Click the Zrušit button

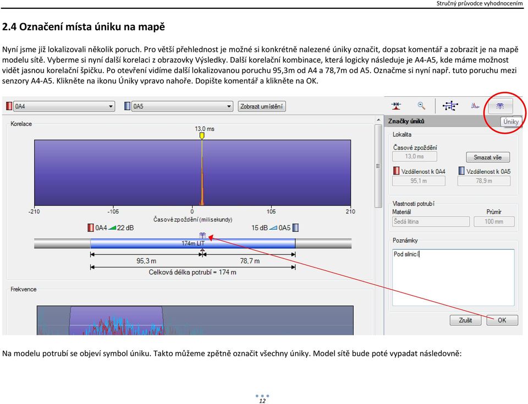tap(465, 320)
